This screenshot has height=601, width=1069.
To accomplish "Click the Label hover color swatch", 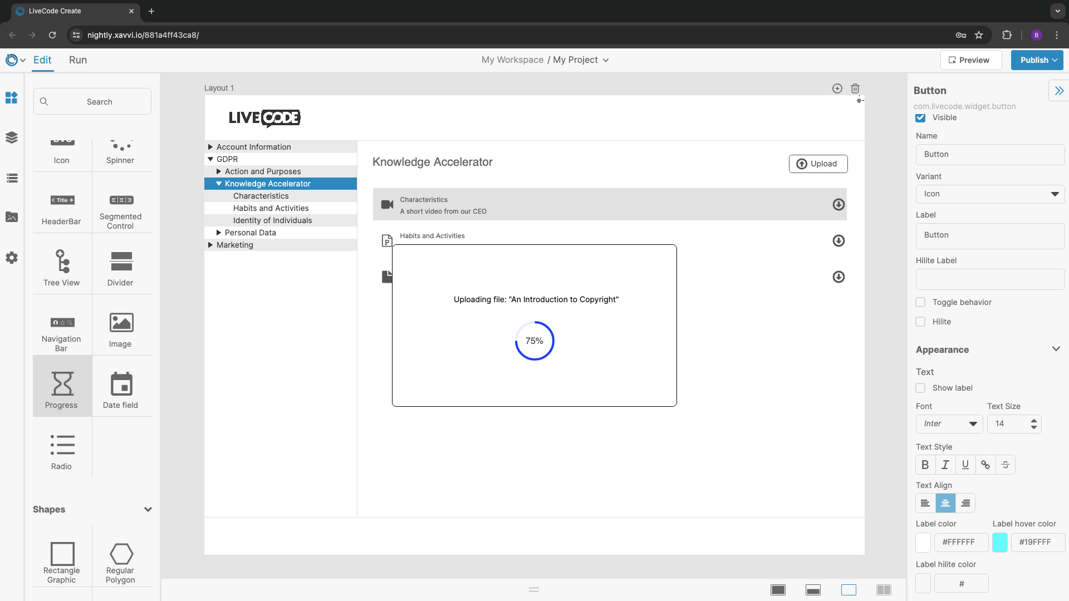I will (999, 542).
